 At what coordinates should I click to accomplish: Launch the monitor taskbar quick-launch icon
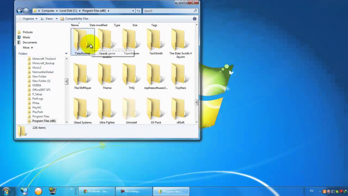[x=24, y=191]
